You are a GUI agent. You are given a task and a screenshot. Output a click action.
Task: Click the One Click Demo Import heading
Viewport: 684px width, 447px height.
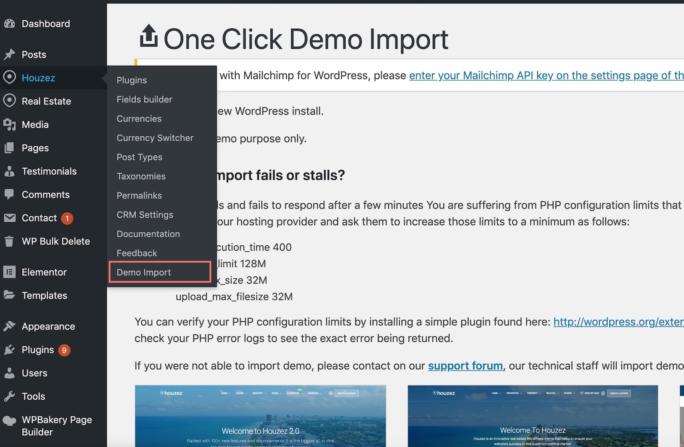[306, 39]
